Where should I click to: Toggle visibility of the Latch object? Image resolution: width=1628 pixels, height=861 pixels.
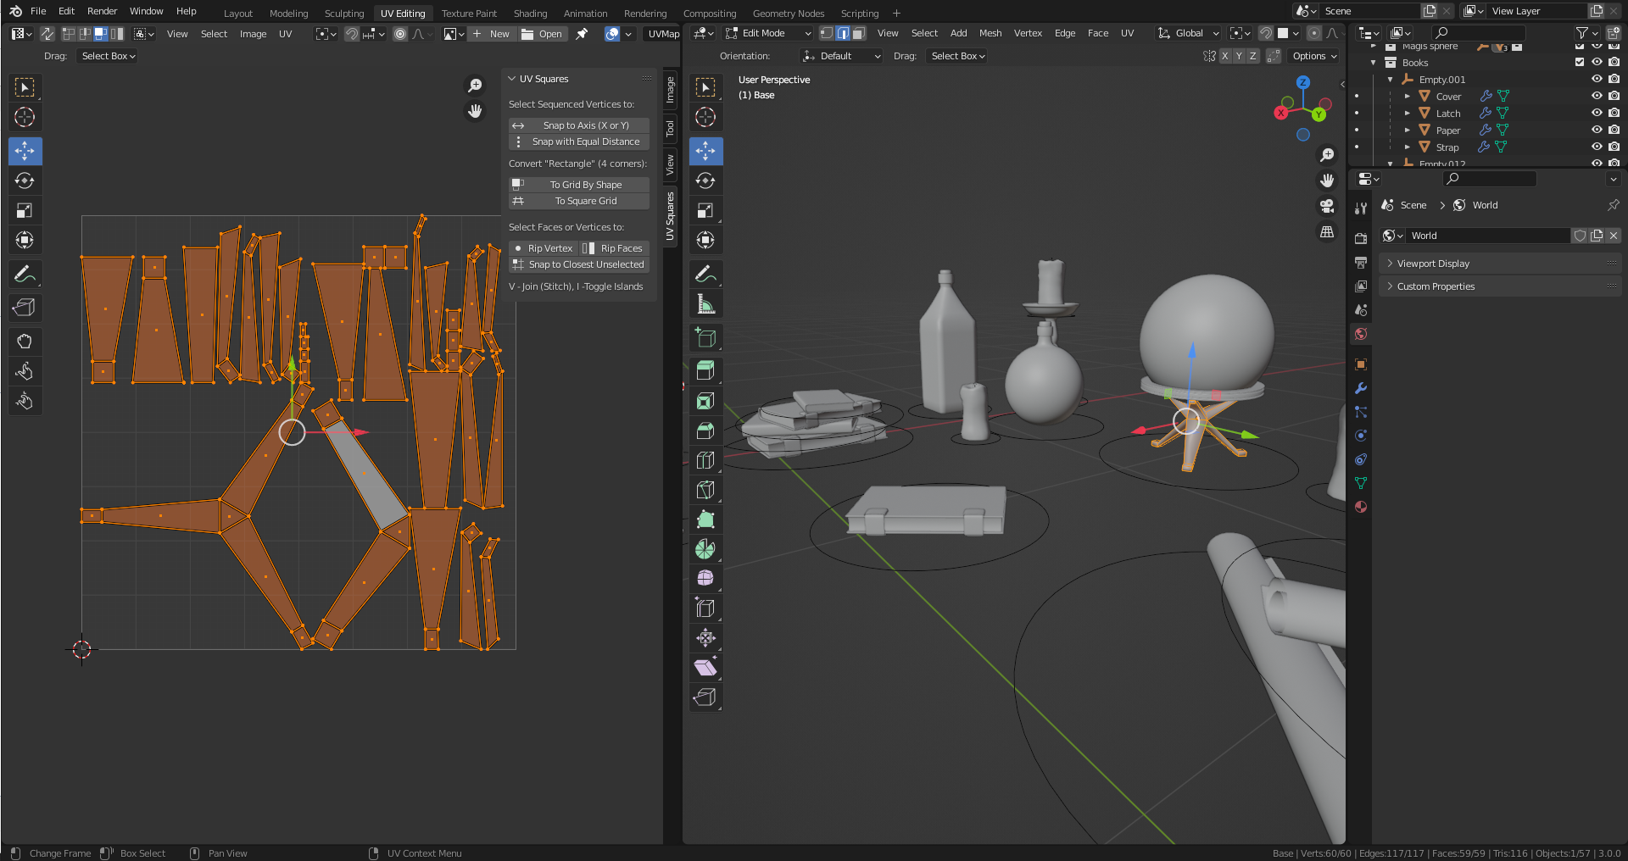(1597, 113)
